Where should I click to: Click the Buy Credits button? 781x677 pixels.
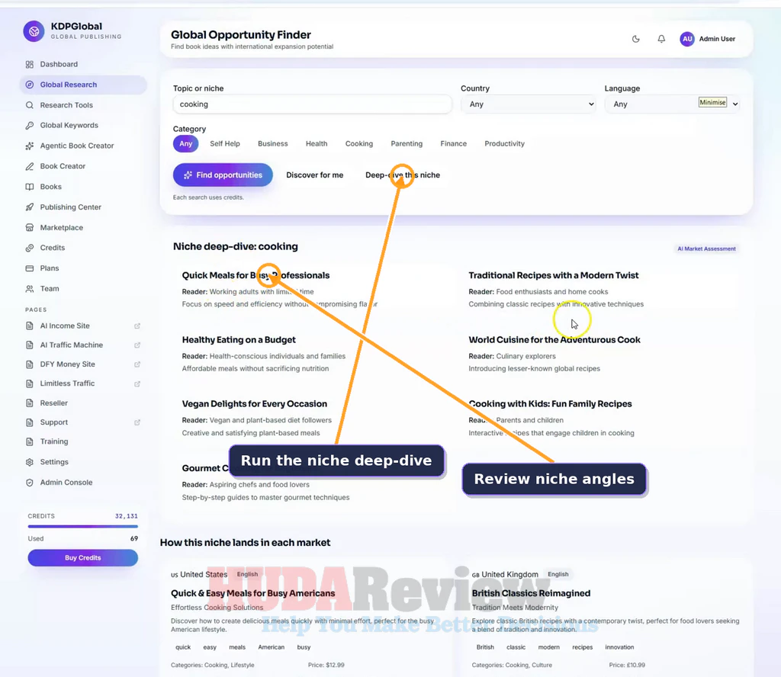coord(82,558)
